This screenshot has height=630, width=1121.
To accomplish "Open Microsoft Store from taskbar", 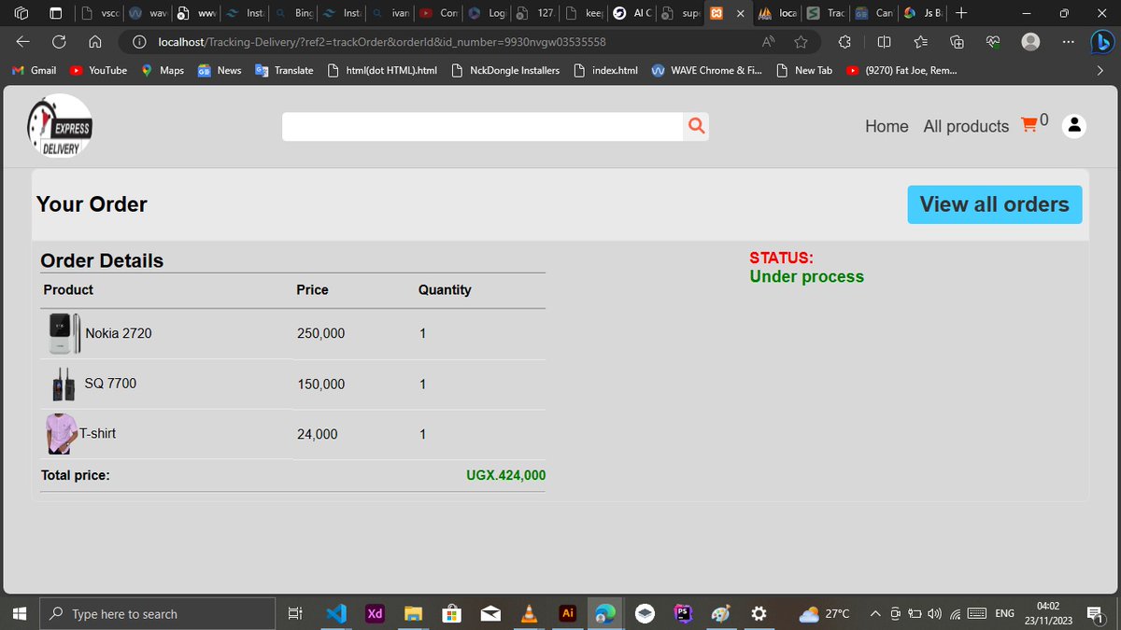I will point(451,613).
